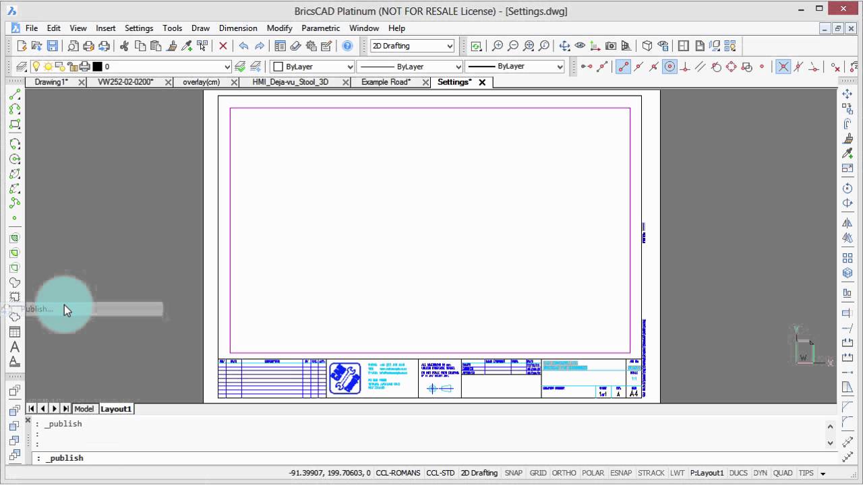Click P:Layout1 in status bar
Viewport: 863px width, 485px height.
pos(707,473)
